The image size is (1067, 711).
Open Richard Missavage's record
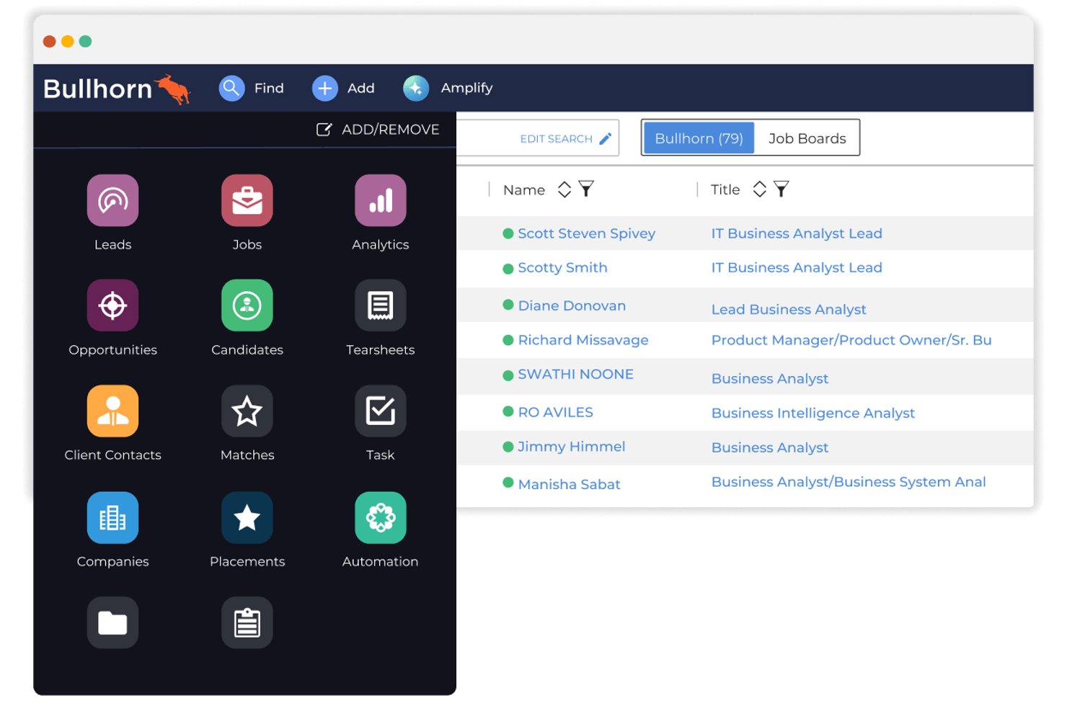coord(583,340)
